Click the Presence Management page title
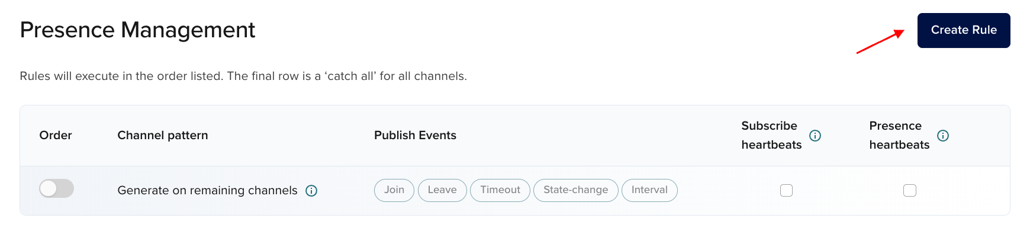The width and height of the screenshot is (1030, 231). [137, 30]
